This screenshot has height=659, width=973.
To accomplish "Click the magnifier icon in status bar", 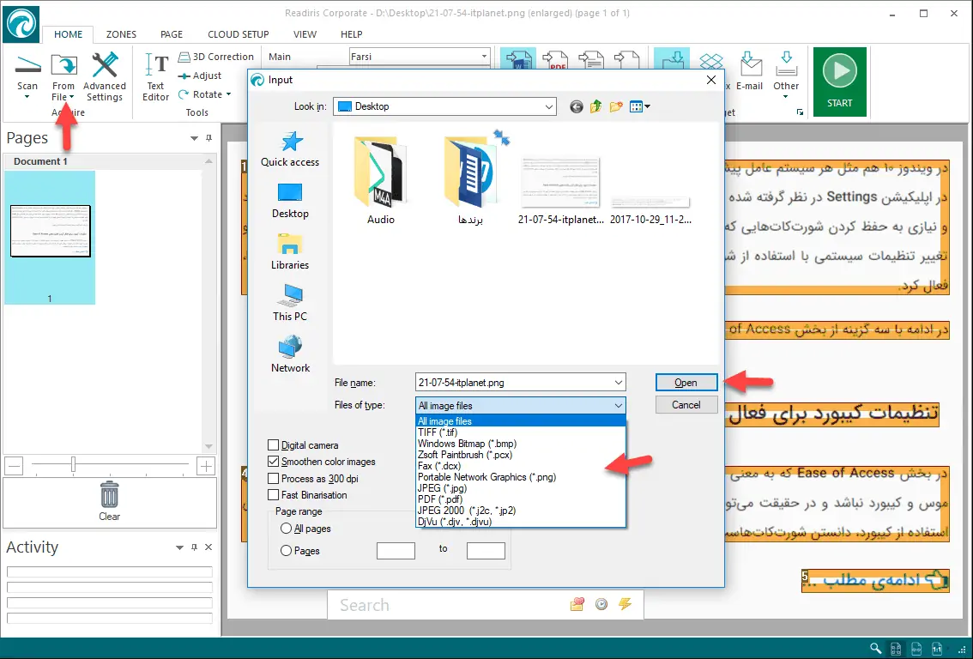I will 875,649.
